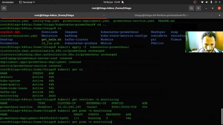
Task: Open the Terminal app menu
Action: click(x=27, y=2)
